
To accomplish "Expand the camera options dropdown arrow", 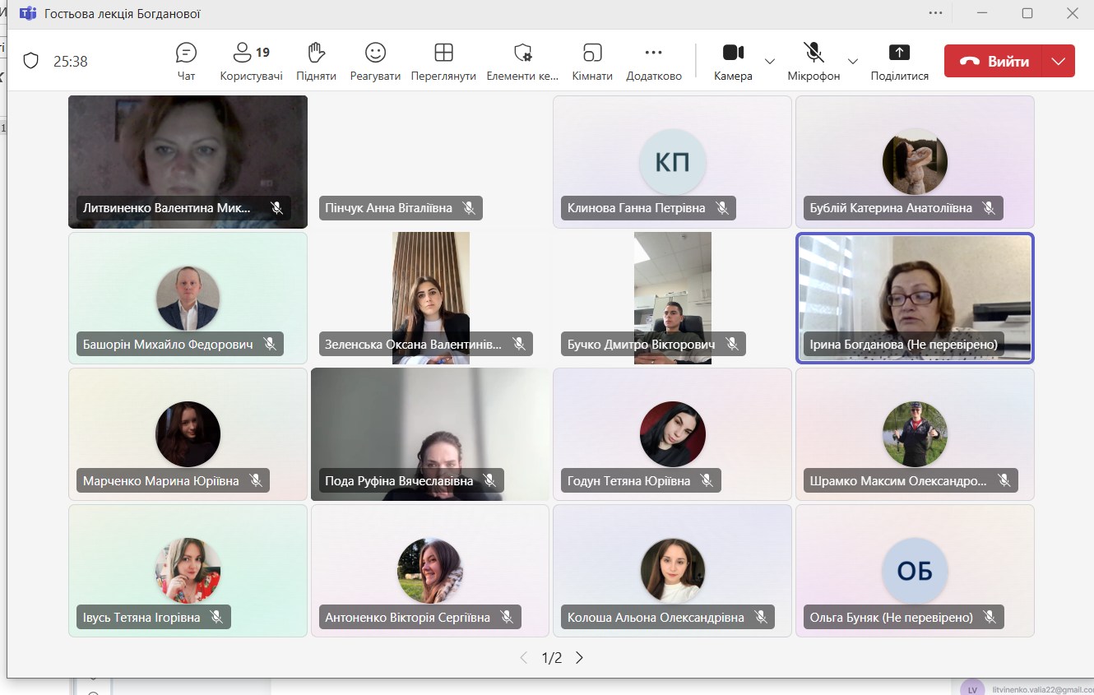I will click(x=770, y=62).
